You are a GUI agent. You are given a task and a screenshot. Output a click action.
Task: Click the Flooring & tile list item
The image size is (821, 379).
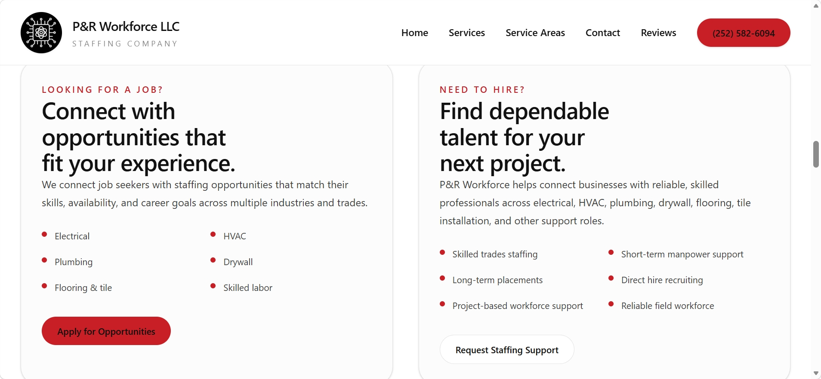coord(83,288)
